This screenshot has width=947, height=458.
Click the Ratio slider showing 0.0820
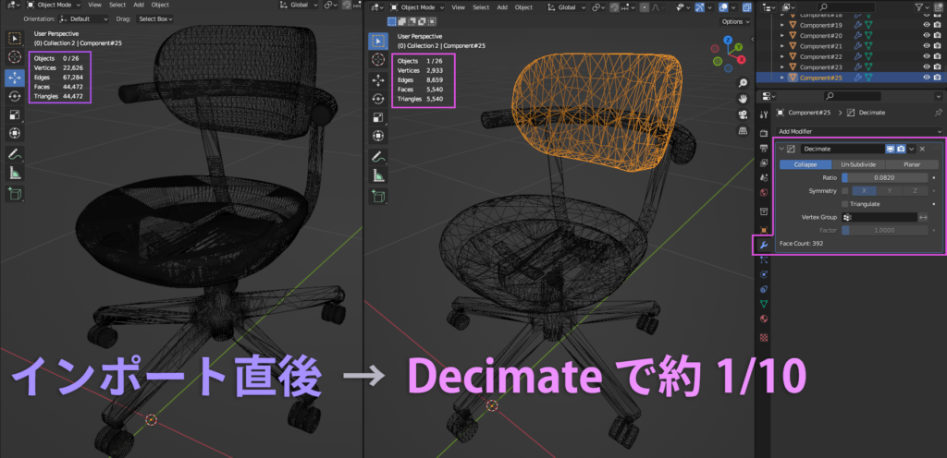point(885,177)
